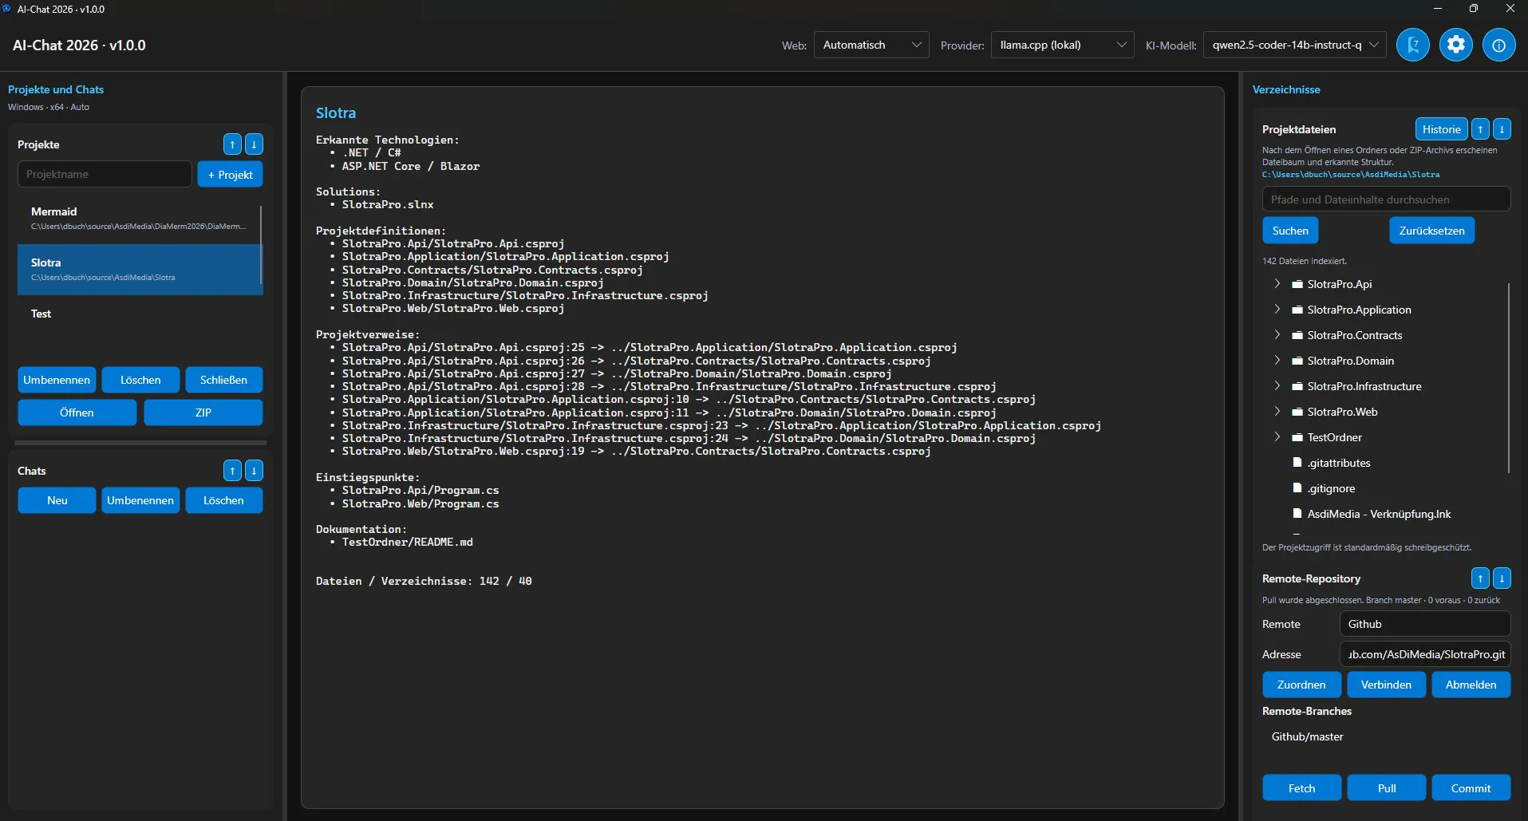The width and height of the screenshot is (1528, 821).
Task: Click up arrow in Projekte header
Action: tap(232, 144)
